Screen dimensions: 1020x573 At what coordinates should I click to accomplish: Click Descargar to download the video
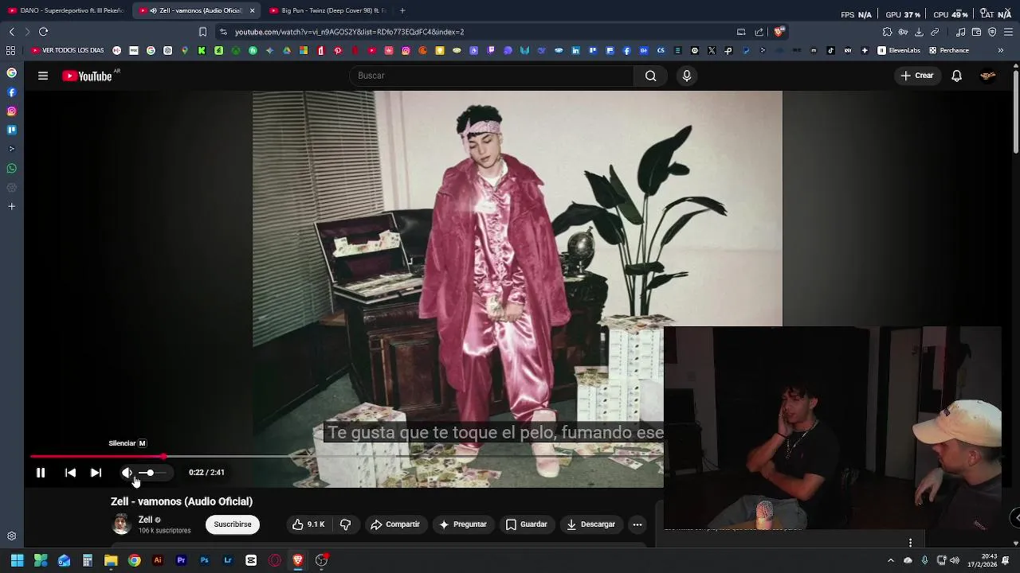click(x=590, y=524)
